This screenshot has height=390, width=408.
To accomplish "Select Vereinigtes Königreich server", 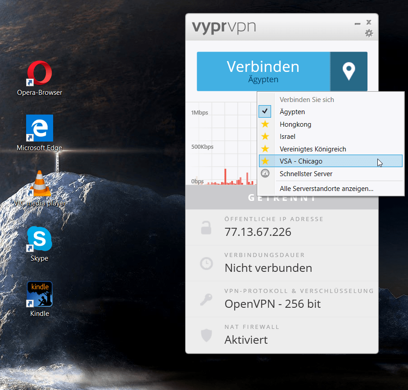I will click(331, 149).
